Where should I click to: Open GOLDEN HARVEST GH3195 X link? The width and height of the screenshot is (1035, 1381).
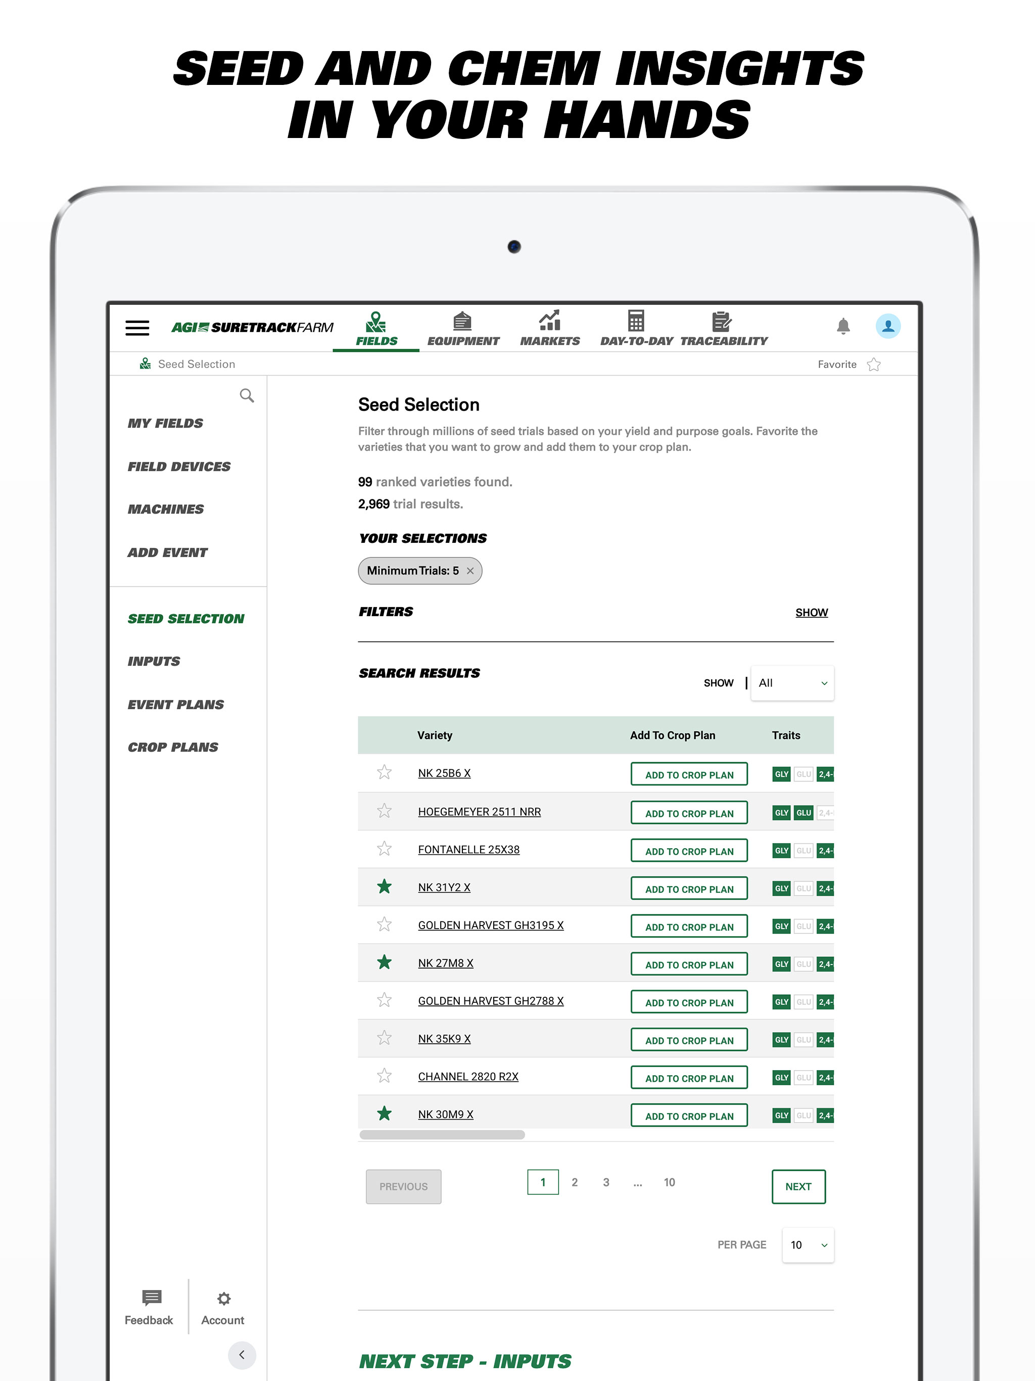491,925
